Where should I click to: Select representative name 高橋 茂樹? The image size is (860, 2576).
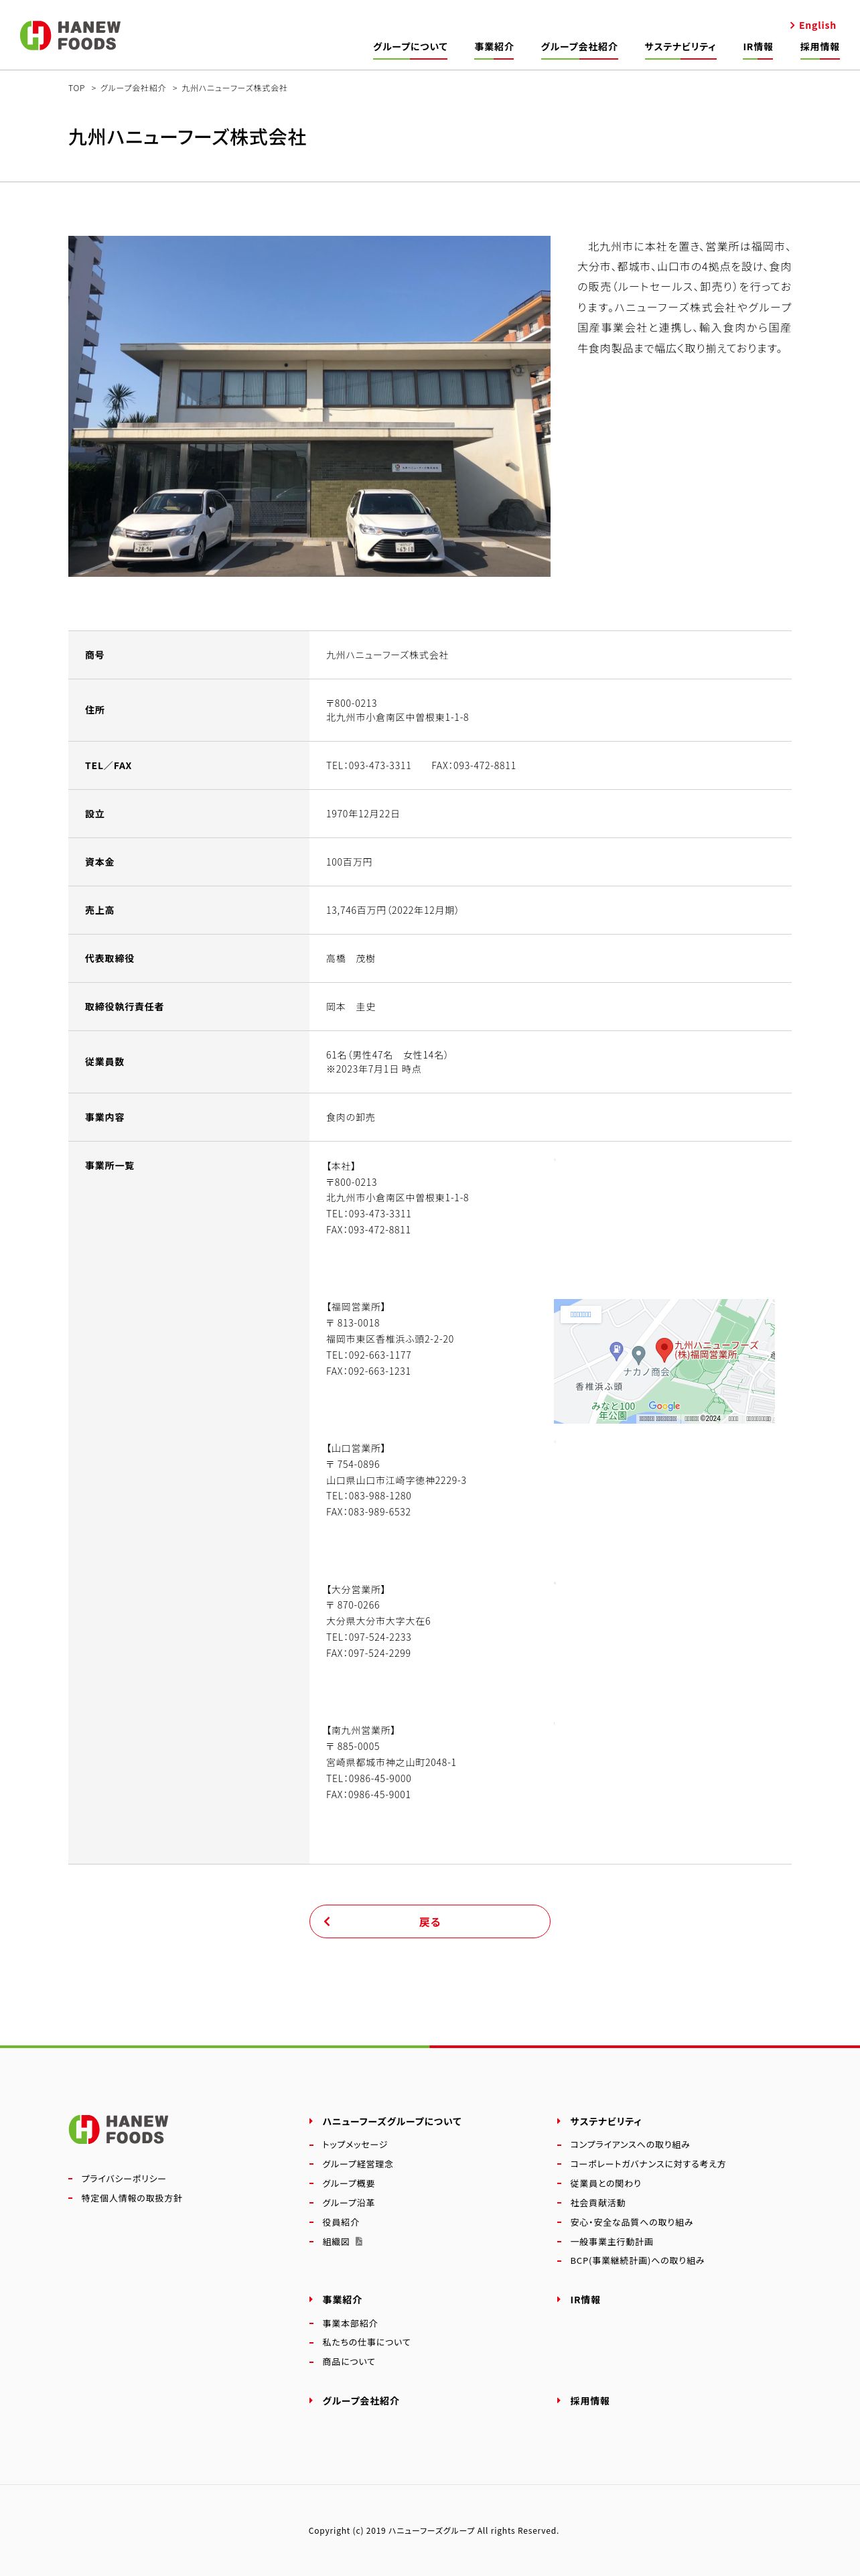(x=350, y=958)
